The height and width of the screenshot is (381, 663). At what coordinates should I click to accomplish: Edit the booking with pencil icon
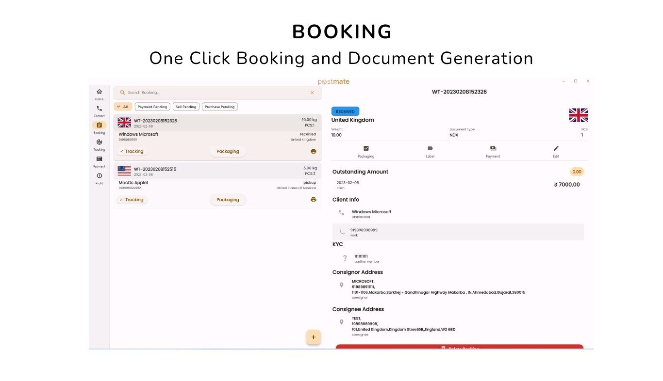(x=556, y=152)
